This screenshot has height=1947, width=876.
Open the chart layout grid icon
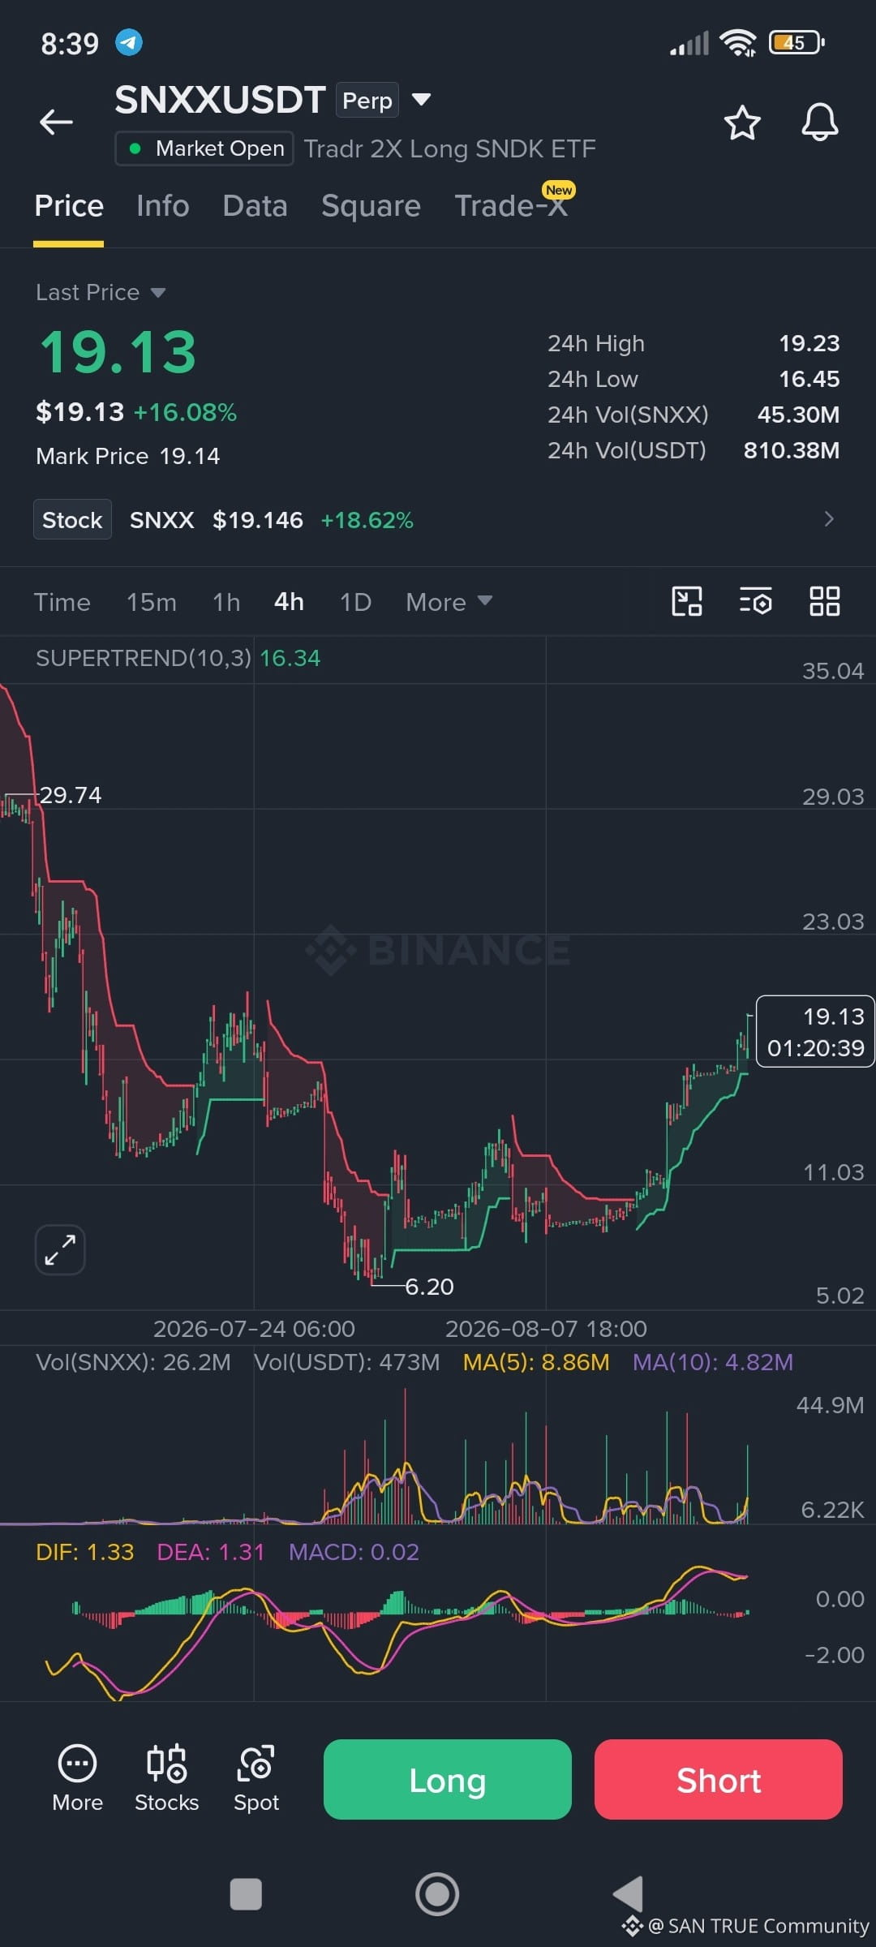[824, 601]
